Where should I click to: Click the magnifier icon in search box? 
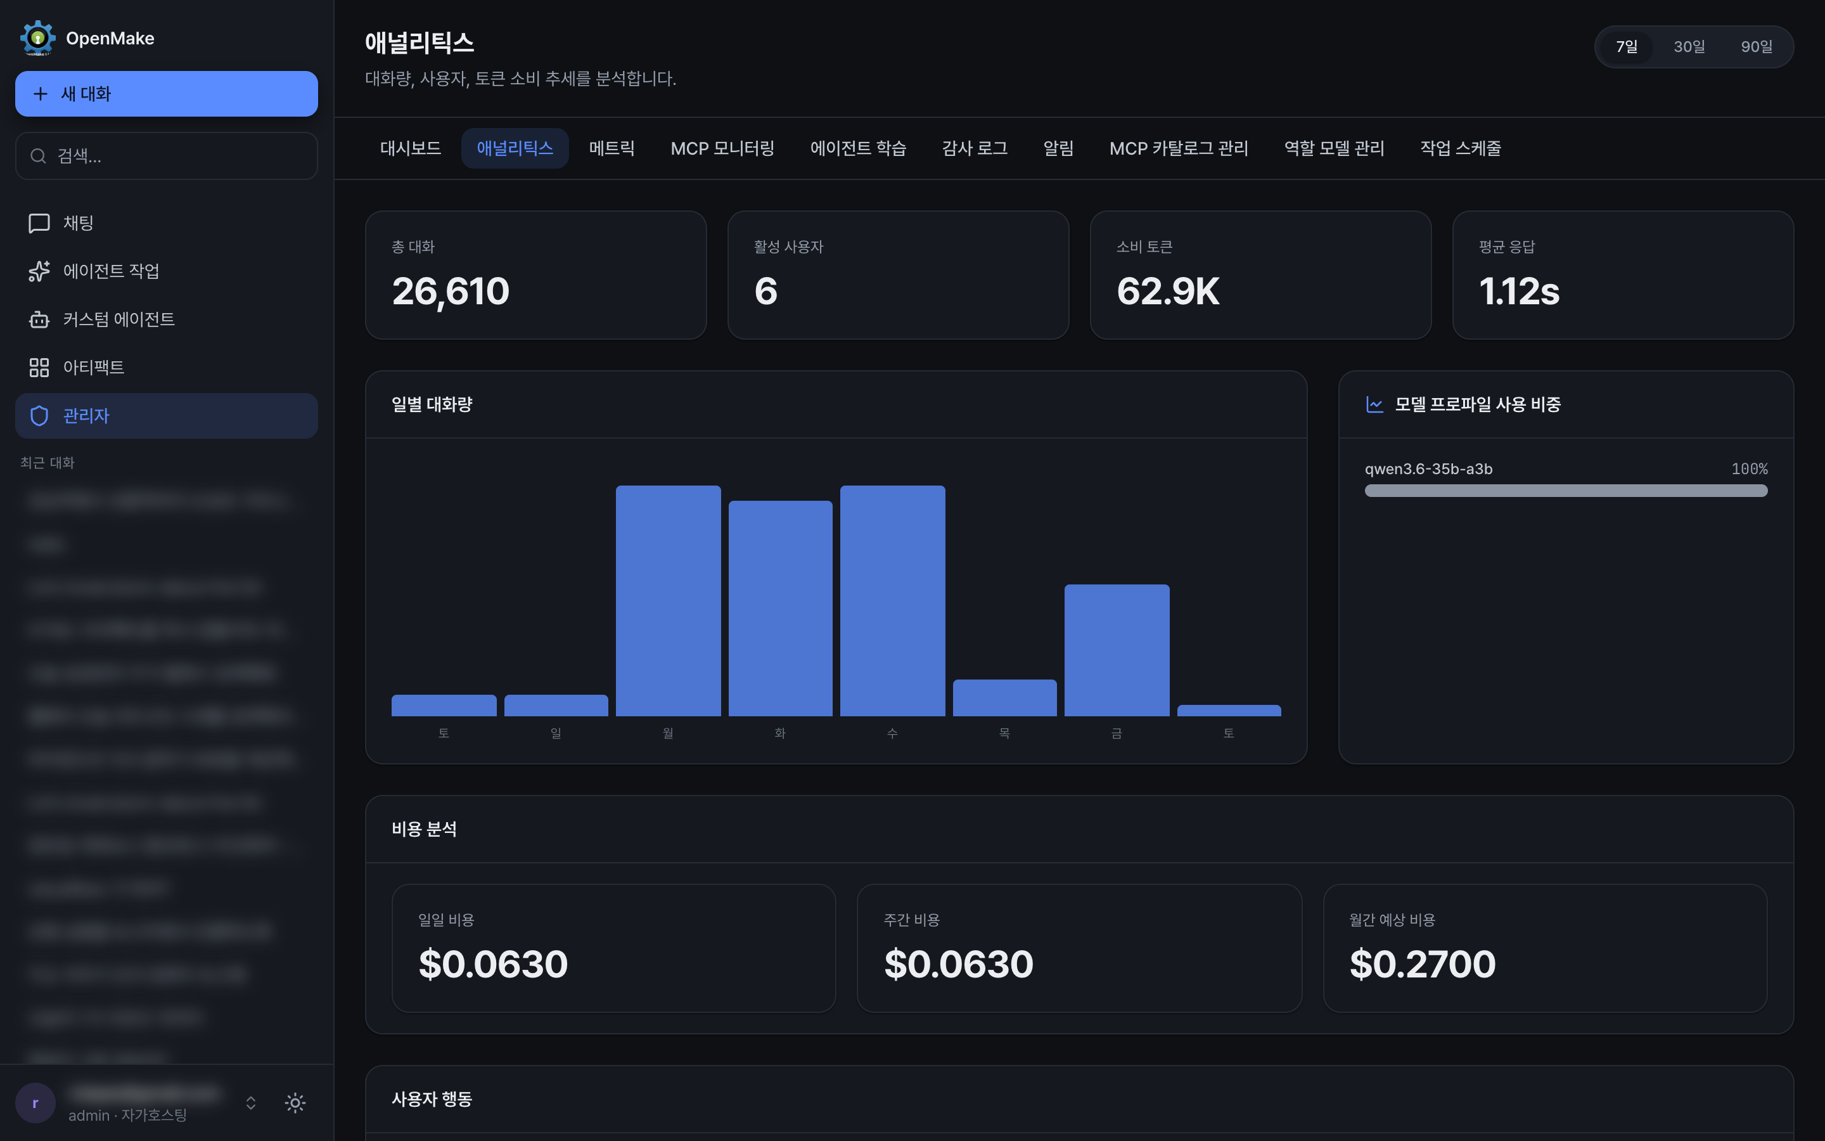coord(38,156)
